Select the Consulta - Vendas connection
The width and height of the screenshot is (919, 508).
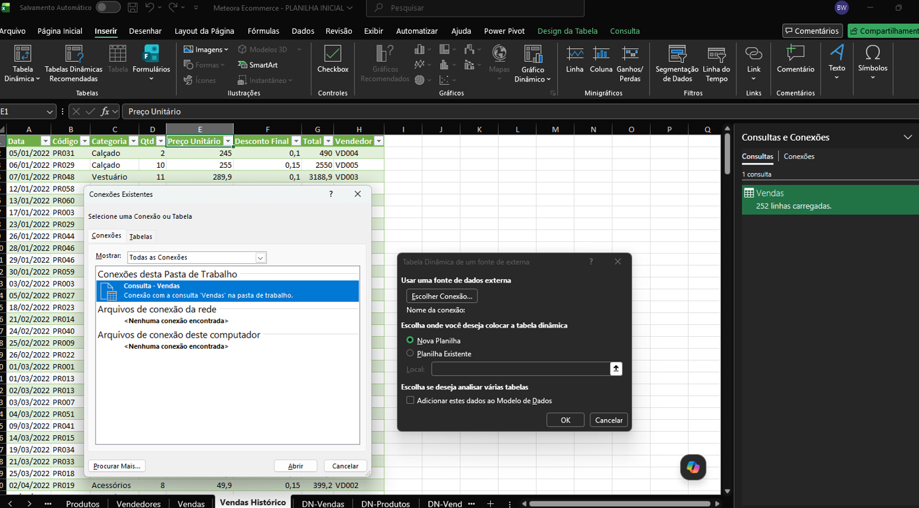click(x=228, y=290)
